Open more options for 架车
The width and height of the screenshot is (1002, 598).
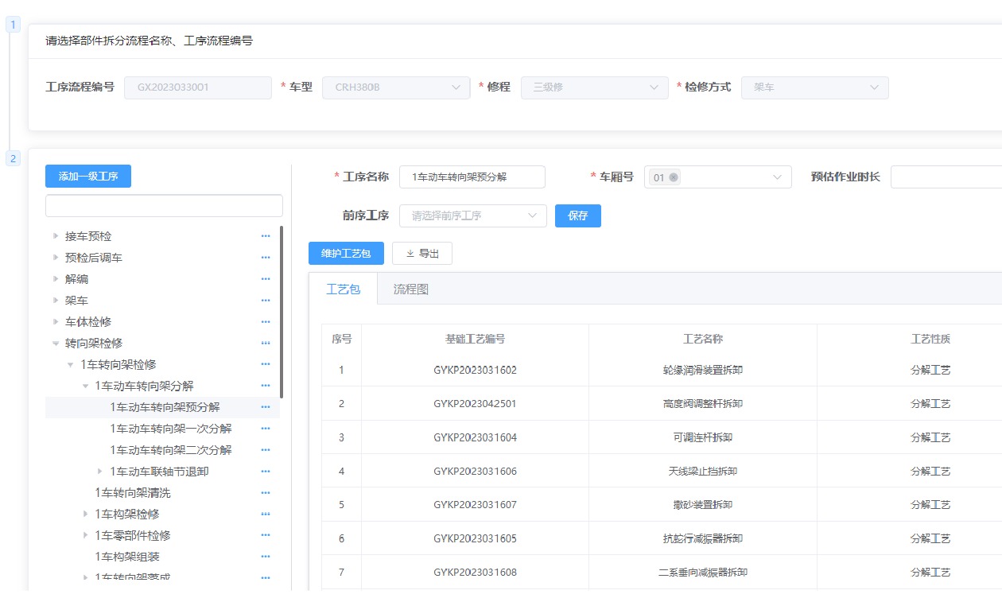266,301
